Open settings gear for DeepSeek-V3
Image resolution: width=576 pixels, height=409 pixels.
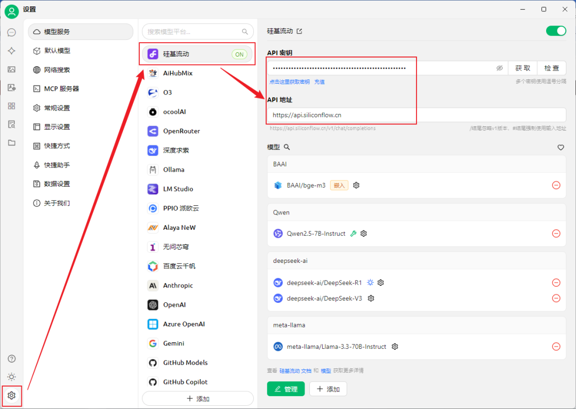pos(371,299)
